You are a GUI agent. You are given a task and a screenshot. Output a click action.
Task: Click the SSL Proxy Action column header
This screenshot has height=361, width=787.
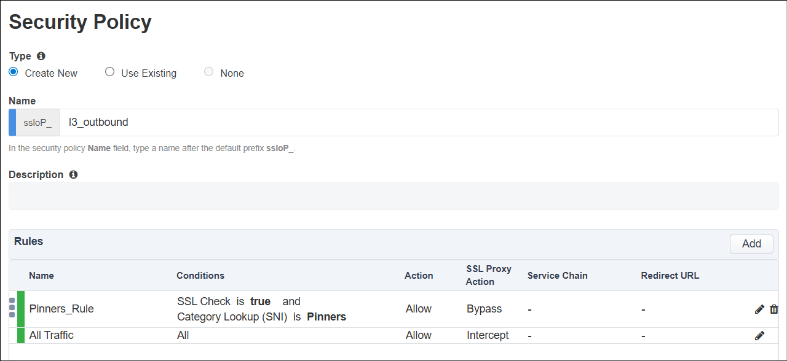click(489, 276)
